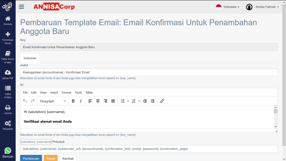Toggle bold formatting
The width and height of the screenshot is (286, 161).
click(73, 101)
